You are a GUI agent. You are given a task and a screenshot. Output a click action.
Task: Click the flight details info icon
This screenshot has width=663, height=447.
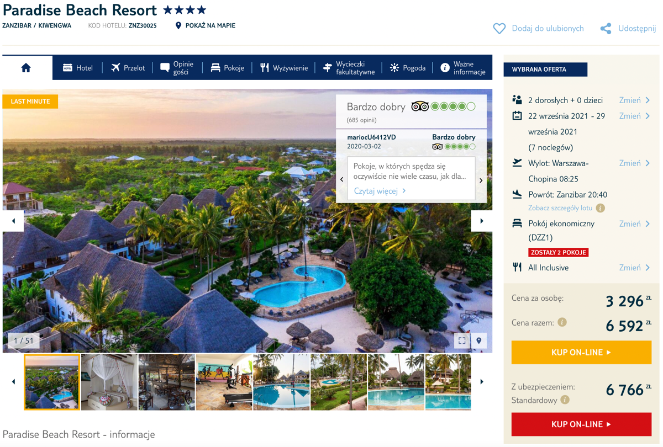click(x=600, y=208)
